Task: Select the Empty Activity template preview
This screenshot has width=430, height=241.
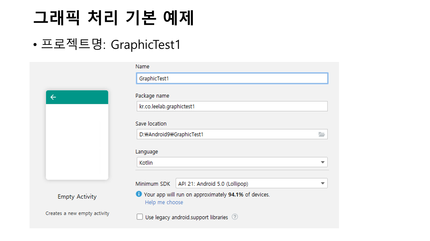Action: point(77,141)
